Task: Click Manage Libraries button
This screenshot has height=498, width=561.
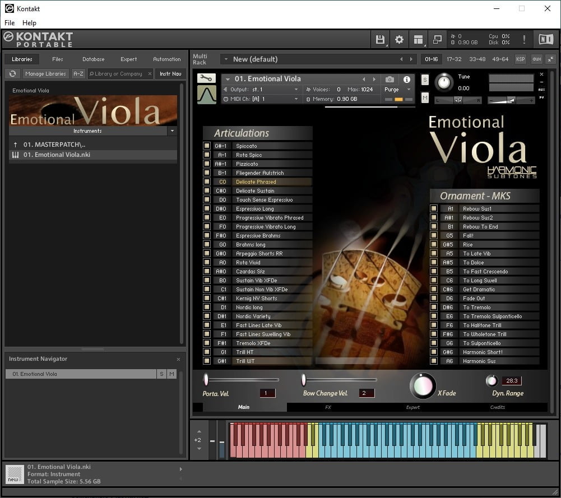Action: tap(45, 73)
